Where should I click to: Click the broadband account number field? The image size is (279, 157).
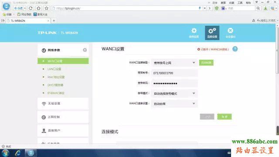174,73
